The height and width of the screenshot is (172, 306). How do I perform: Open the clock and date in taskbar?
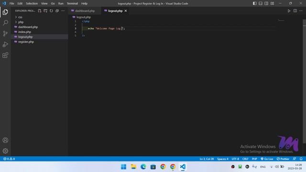pyautogui.click(x=295, y=167)
